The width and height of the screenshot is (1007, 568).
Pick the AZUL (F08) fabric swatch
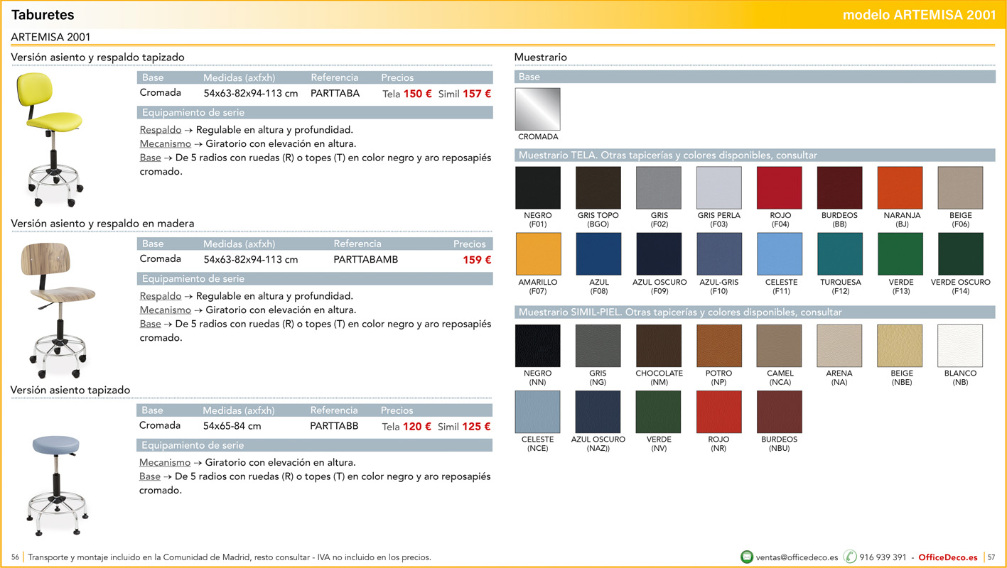(x=598, y=254)
